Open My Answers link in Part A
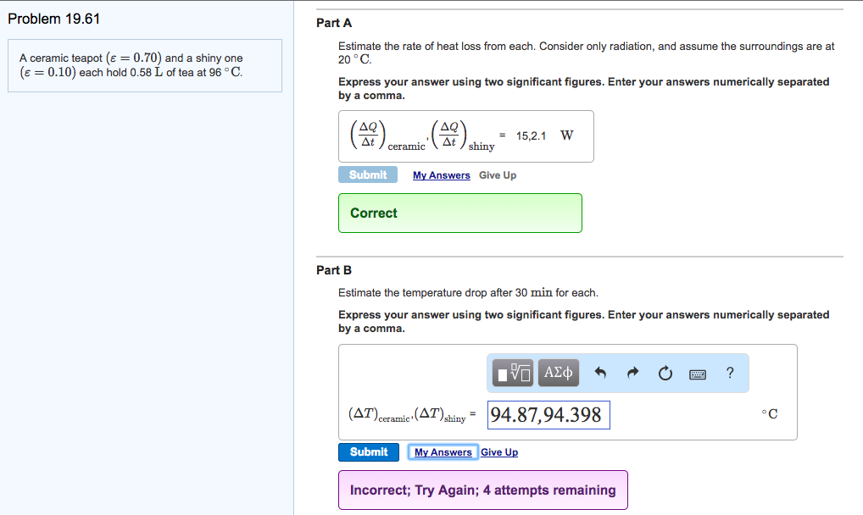 (x=442, y=175)
